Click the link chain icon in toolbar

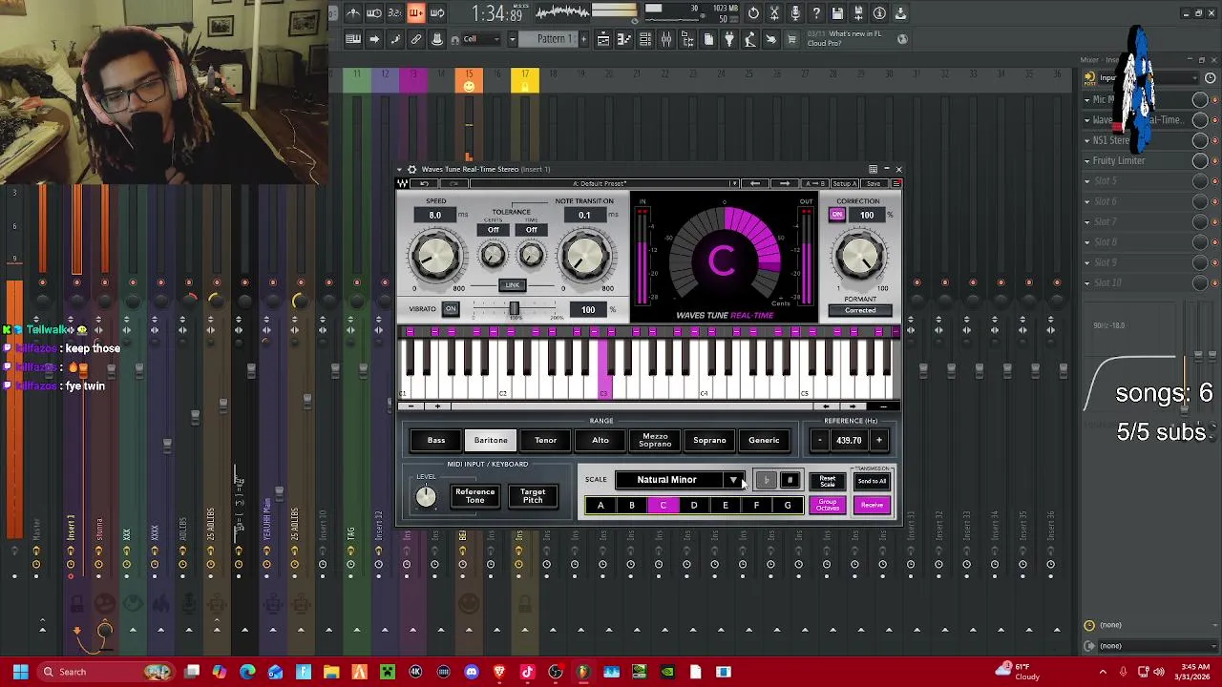416,39
